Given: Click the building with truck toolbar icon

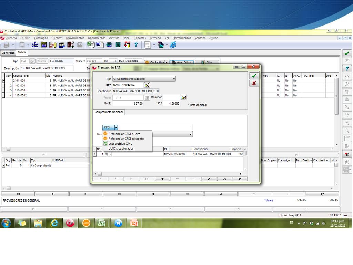Looking at the screenshot, I should (71, 45).
